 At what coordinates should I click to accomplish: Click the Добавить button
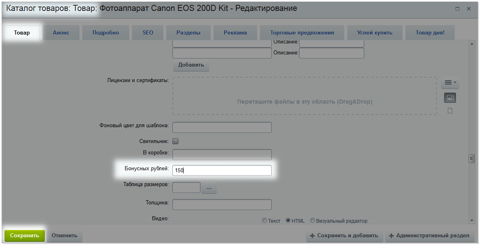point(191,65)
